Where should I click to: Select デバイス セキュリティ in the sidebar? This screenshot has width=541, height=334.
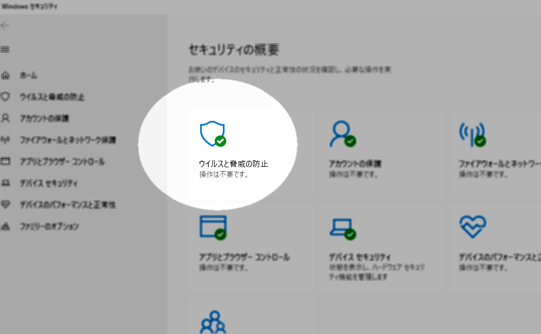[49, 183]
